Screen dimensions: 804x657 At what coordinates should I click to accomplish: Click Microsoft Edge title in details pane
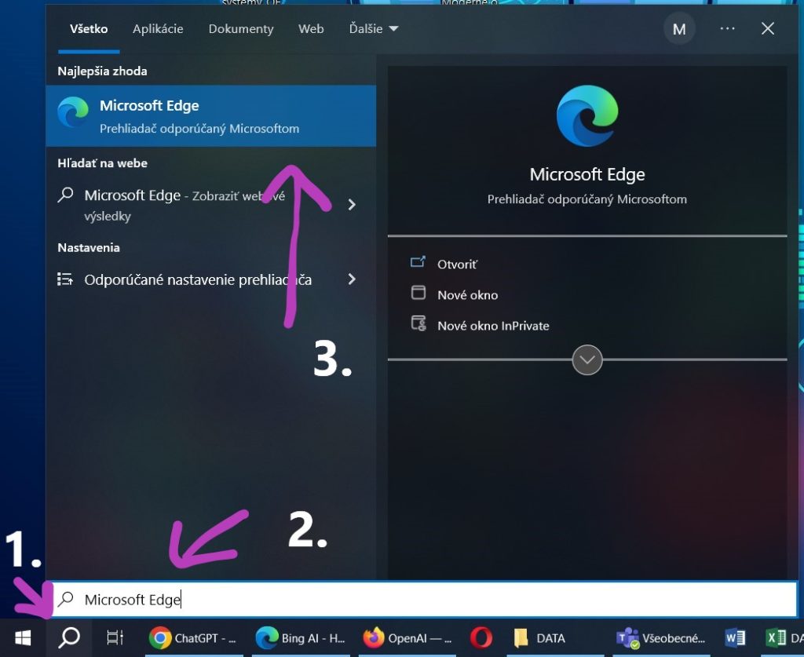587,174
